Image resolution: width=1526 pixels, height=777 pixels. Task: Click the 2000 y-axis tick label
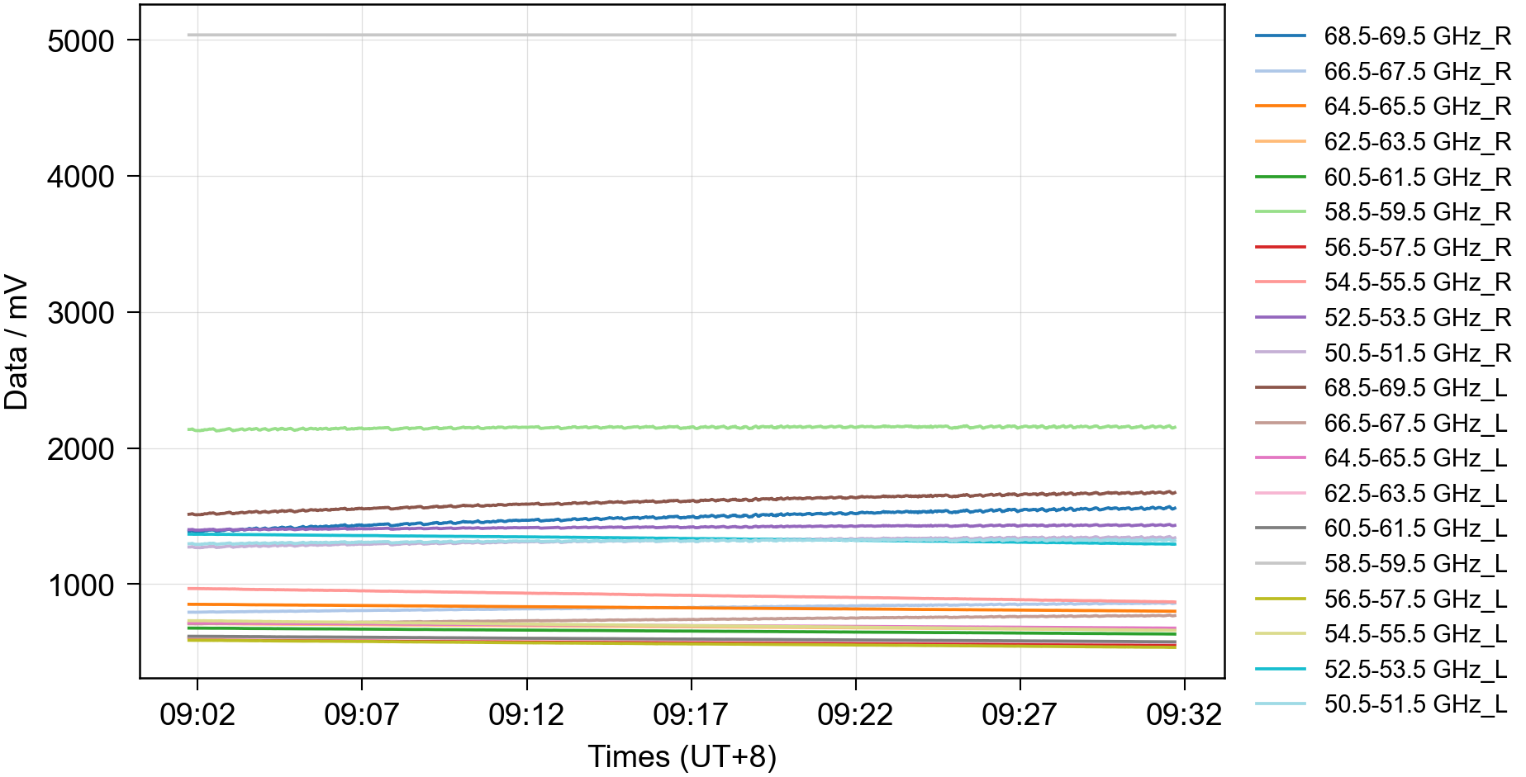pyautogui.click(x=81, y=449)
